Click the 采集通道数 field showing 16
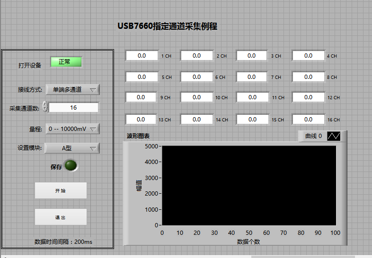 pyautogui.click(x=73, y=108)
